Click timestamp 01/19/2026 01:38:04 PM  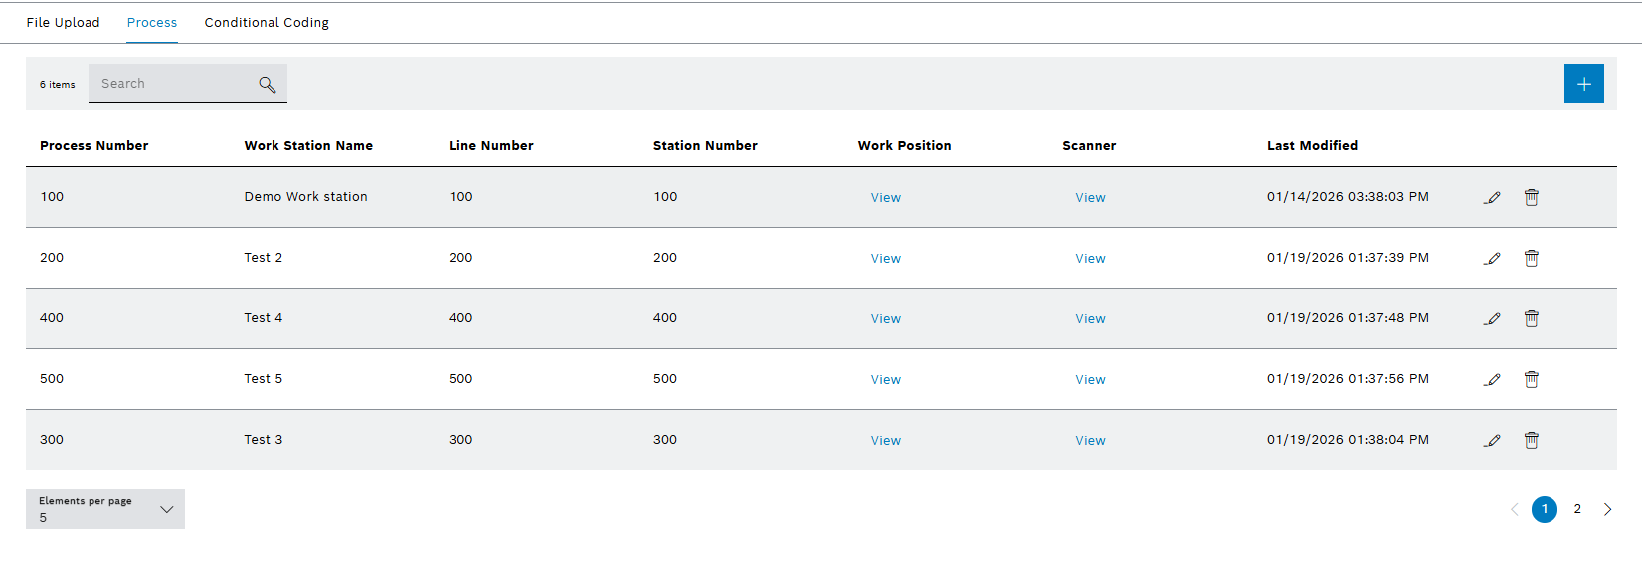click(x=1348, y=440)
